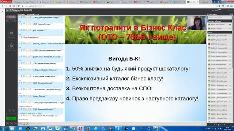This screenshot has height=131, width=234.
Task: Open Chrome from the taskbar
Action: [73, 128]
